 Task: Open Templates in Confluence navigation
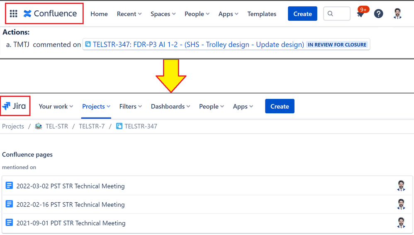(262, 14)
